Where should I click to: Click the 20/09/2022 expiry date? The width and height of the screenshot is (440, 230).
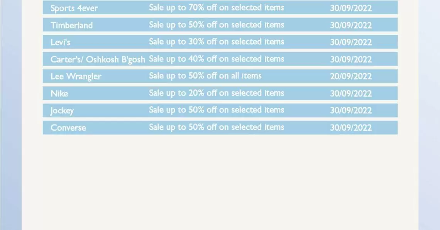[x=351, y=76]
